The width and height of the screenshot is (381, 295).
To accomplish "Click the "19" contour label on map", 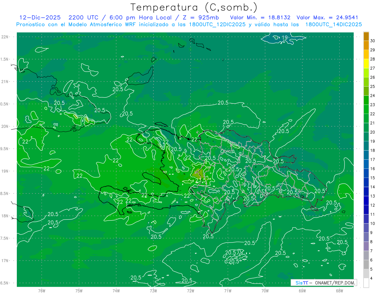I will [x=284, y=38].
